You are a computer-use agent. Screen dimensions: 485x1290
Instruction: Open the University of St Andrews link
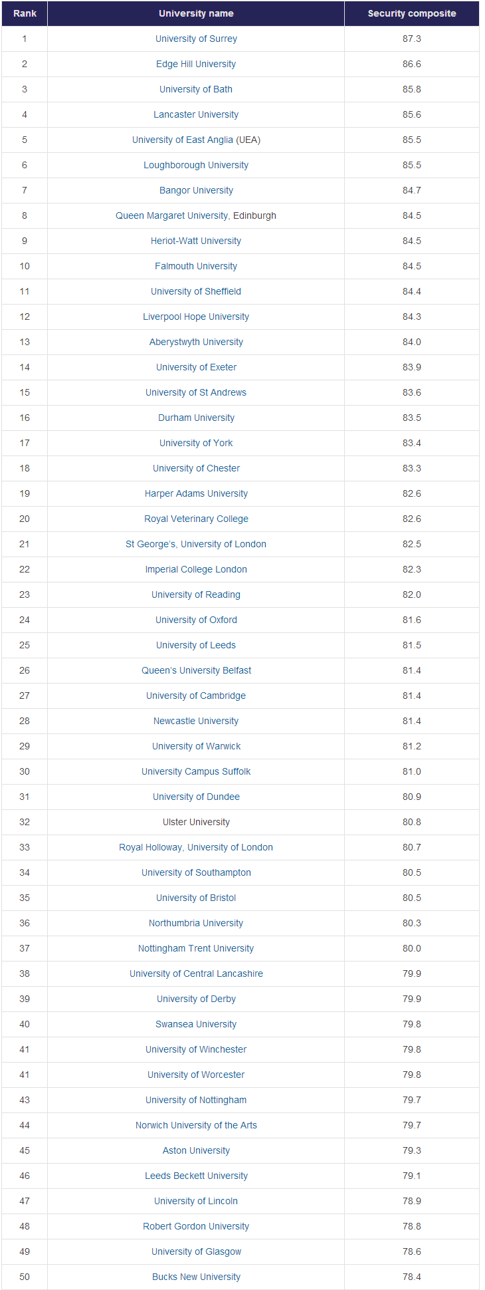pos(196,392)
